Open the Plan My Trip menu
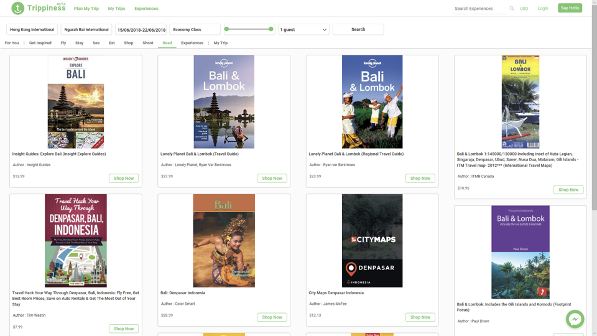This screenshot has height=336, width=597. (x=86, y=8)
